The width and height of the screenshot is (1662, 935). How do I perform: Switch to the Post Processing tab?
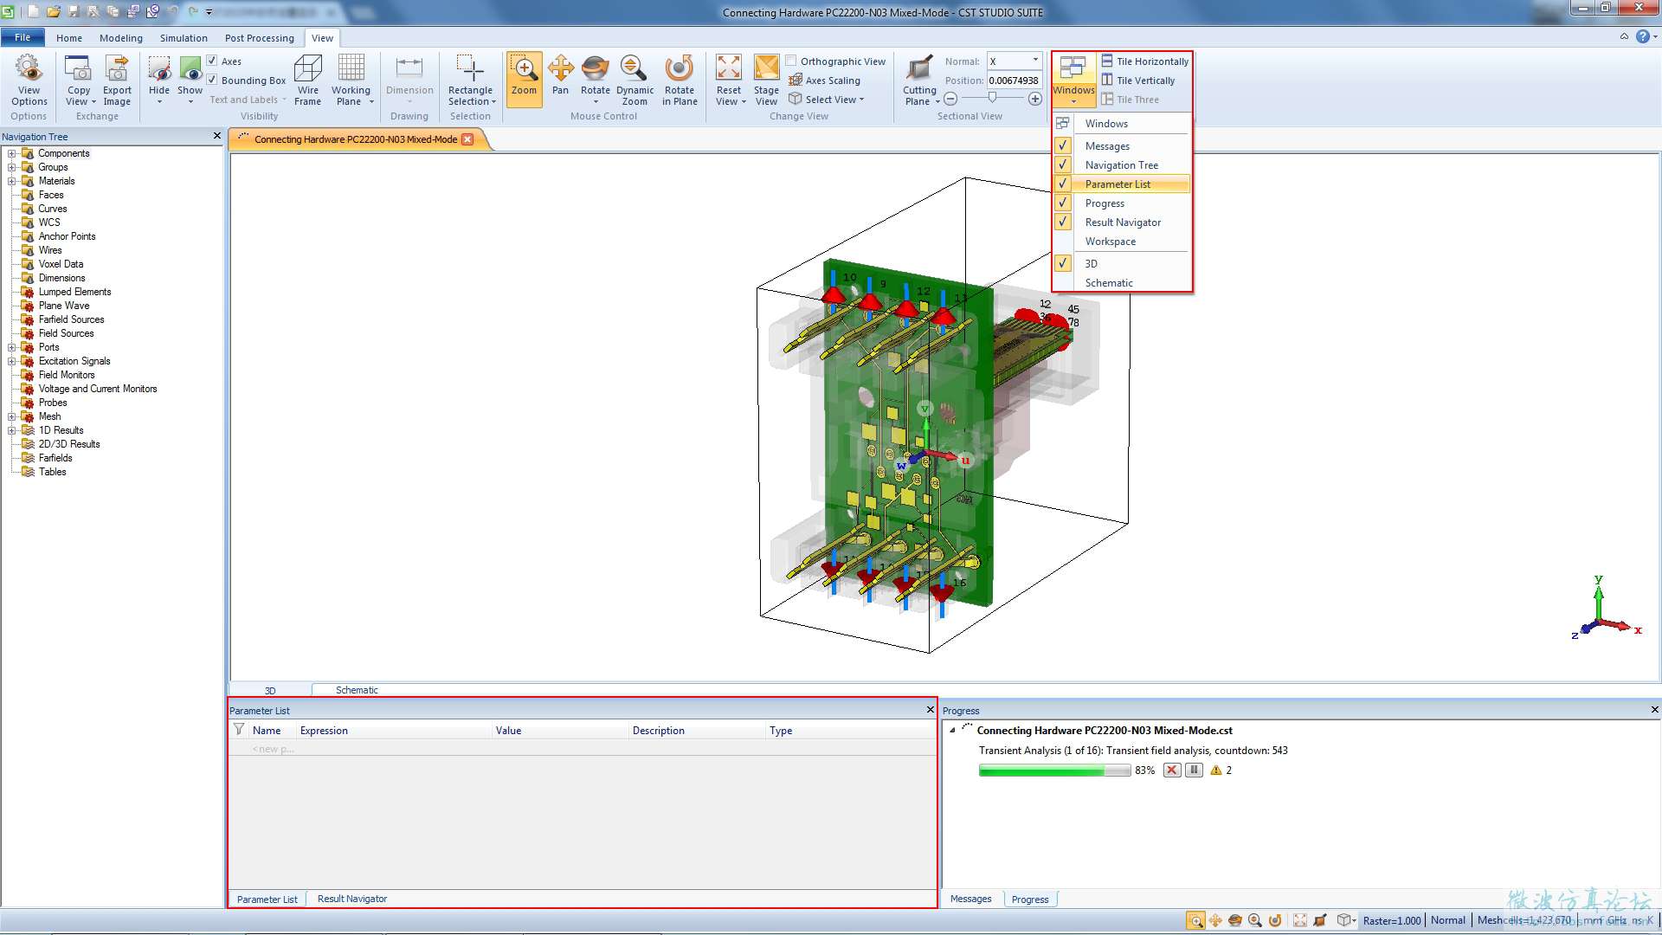click(x=259, y=38)
